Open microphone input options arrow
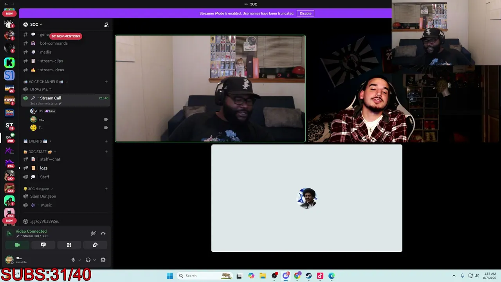The width and height of the screenshot is (501, 282). click(x=80, y=260)
